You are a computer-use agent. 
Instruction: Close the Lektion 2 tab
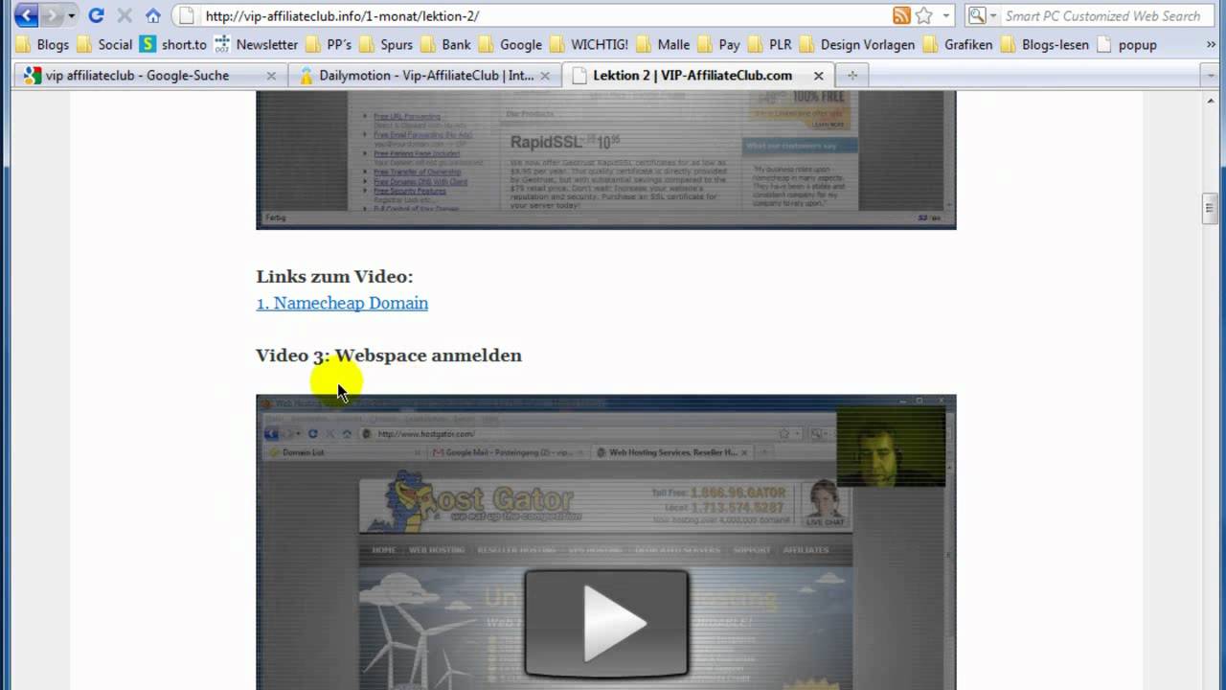pos(819,76)
